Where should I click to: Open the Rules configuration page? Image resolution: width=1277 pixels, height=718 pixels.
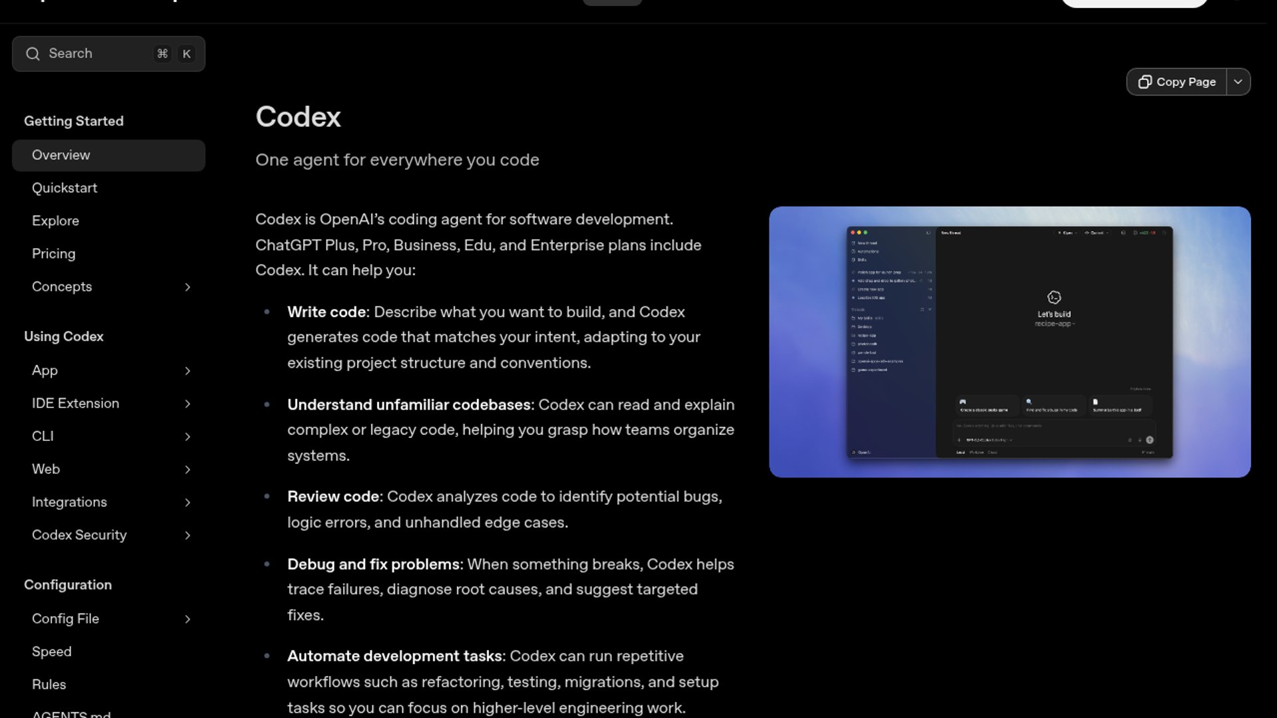tap(49, 684)
